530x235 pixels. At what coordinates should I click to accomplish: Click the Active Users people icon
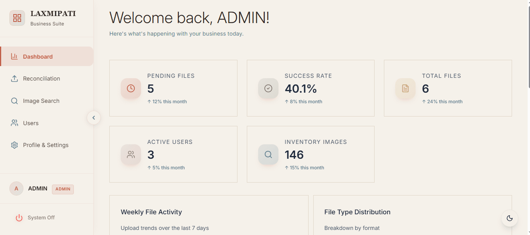(x=131, y=154)
